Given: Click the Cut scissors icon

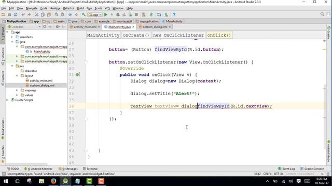Looking at the screenshot, I should (x=37, y=14).
